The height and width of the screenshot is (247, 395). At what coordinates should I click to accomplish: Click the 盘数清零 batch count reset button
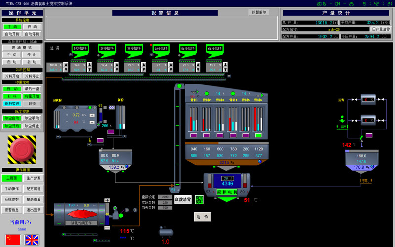click(183, 200)
